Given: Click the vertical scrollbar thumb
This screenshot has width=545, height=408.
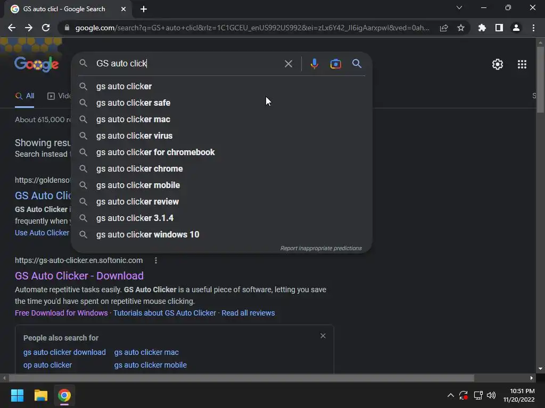Looking at the screenshot, I should [540, 79].
